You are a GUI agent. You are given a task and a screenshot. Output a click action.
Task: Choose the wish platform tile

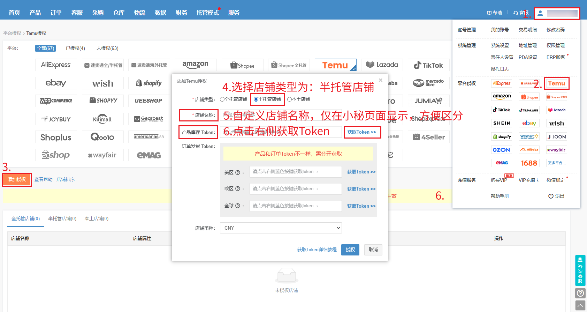pyautogui.click(x=102, y=83)
